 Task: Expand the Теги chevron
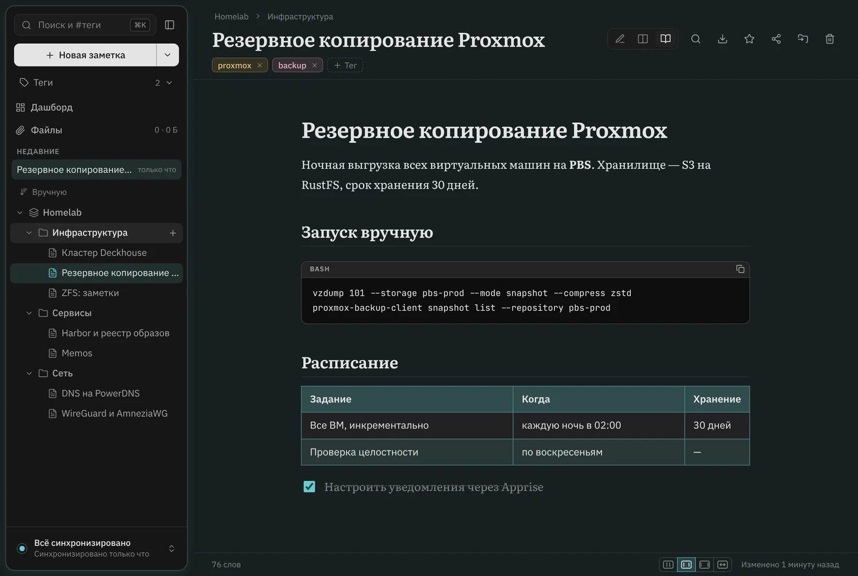point(169,83)
